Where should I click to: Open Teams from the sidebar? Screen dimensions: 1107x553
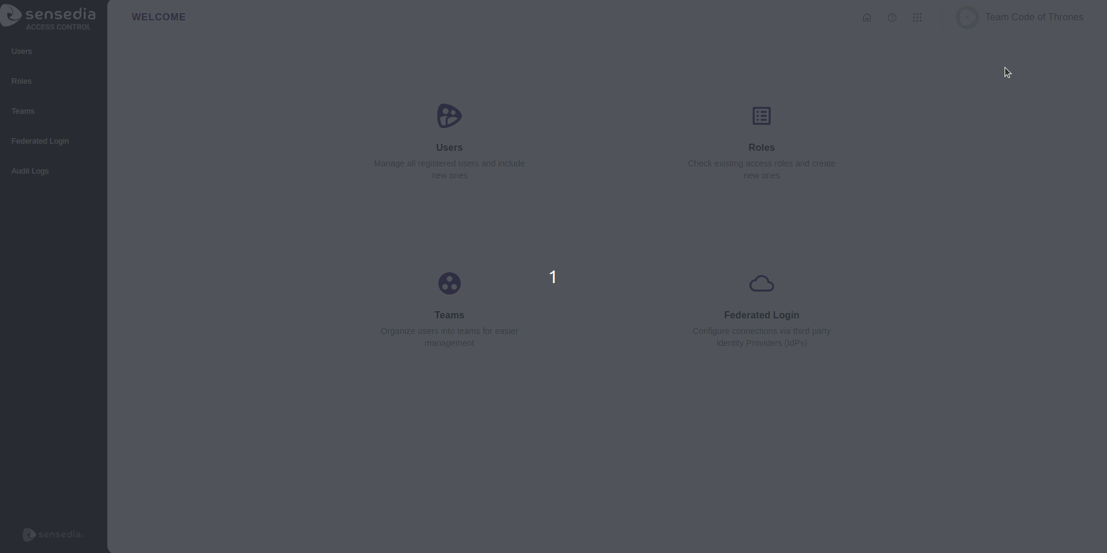[x=23, y=111]
